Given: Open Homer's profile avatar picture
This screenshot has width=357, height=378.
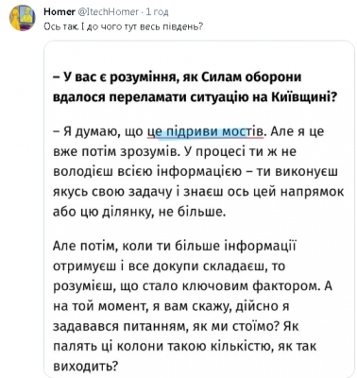Looking at the screenshot, I should pyautogui.click(x=22, y=18).
